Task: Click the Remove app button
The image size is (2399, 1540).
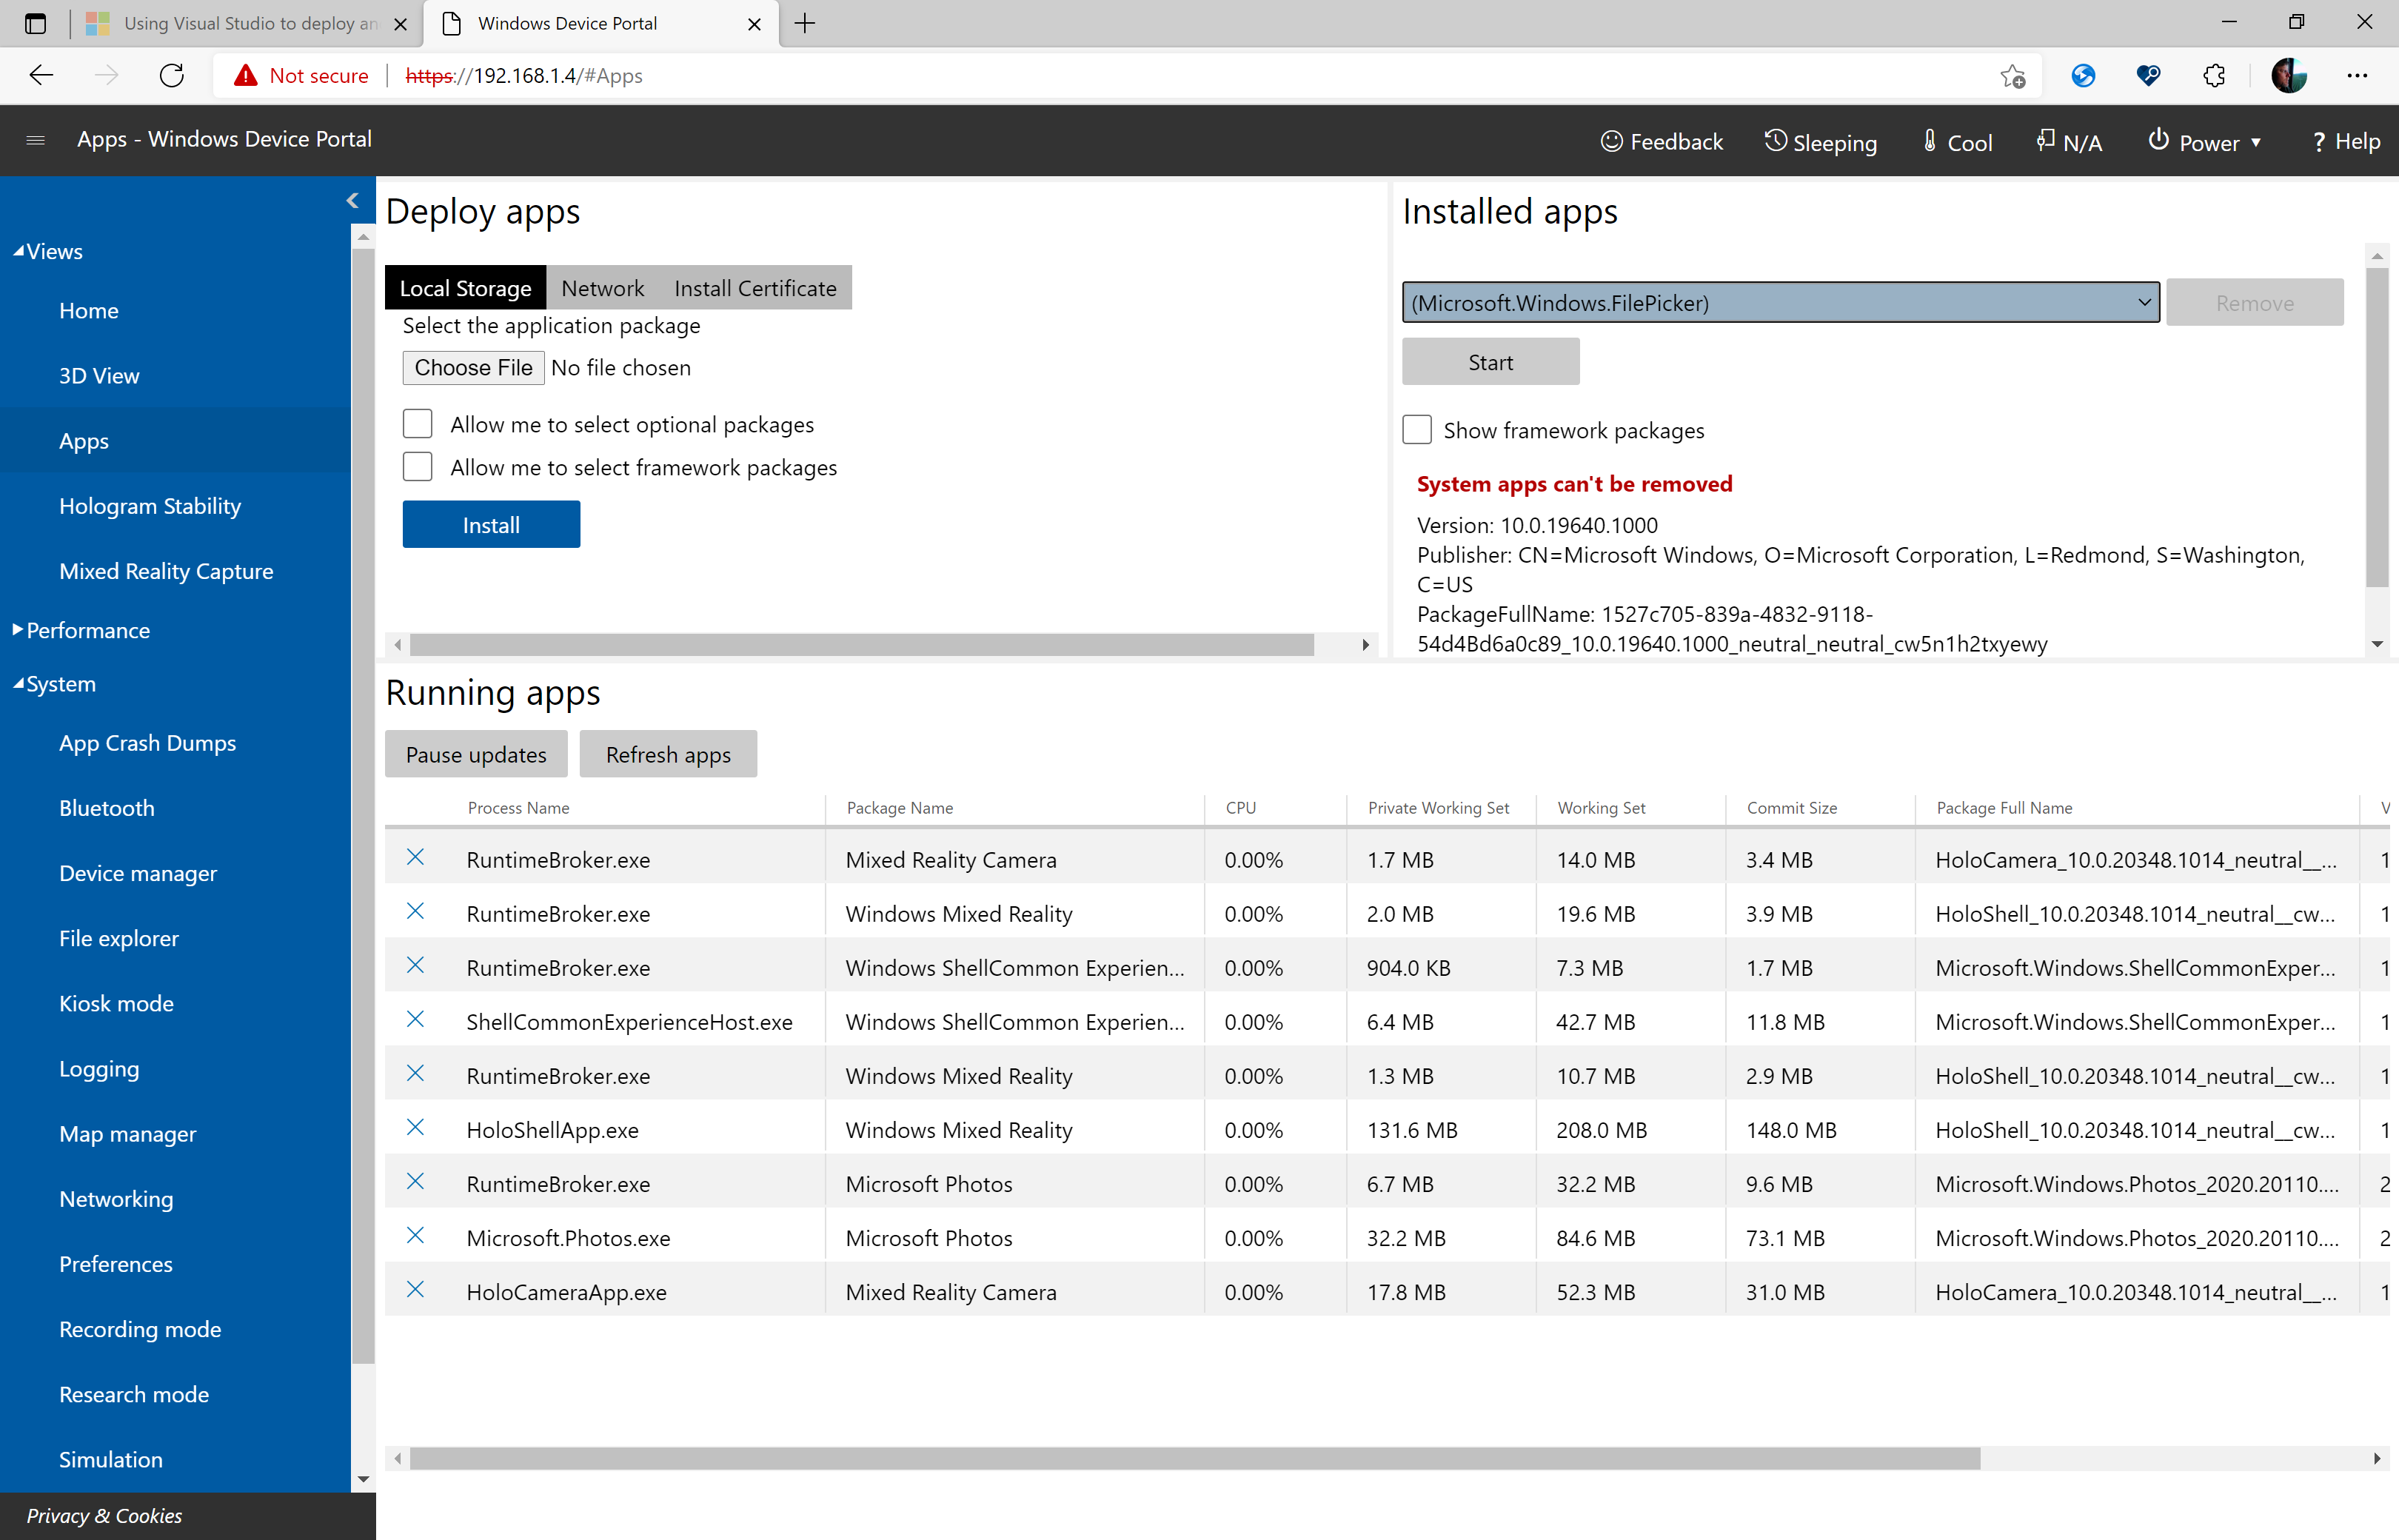Action: click(2255, 302)
